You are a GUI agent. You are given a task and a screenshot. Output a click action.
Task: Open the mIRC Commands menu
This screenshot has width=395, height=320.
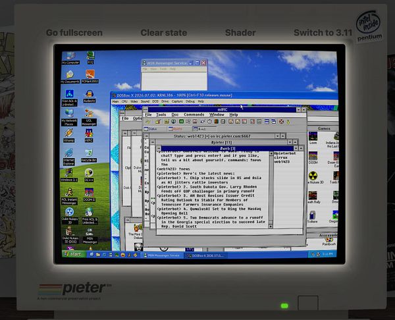point(194,115)
